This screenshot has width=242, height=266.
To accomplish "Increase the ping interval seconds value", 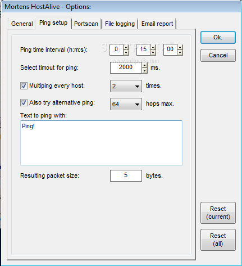I will (180, 47).
